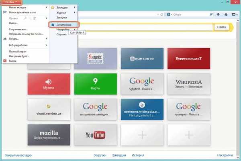Click the reload page icon
The height and width of the screenshot is (161, 241).
click(x=161, y=14)
